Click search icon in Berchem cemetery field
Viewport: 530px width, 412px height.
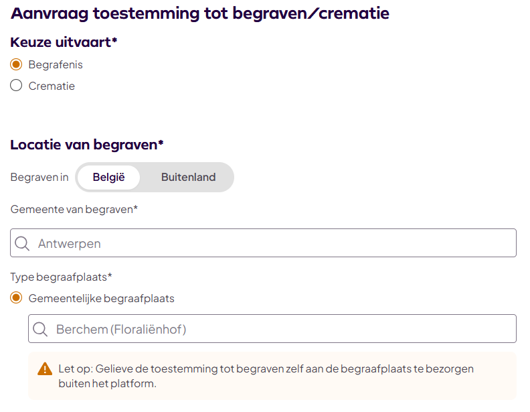(41, 329)
